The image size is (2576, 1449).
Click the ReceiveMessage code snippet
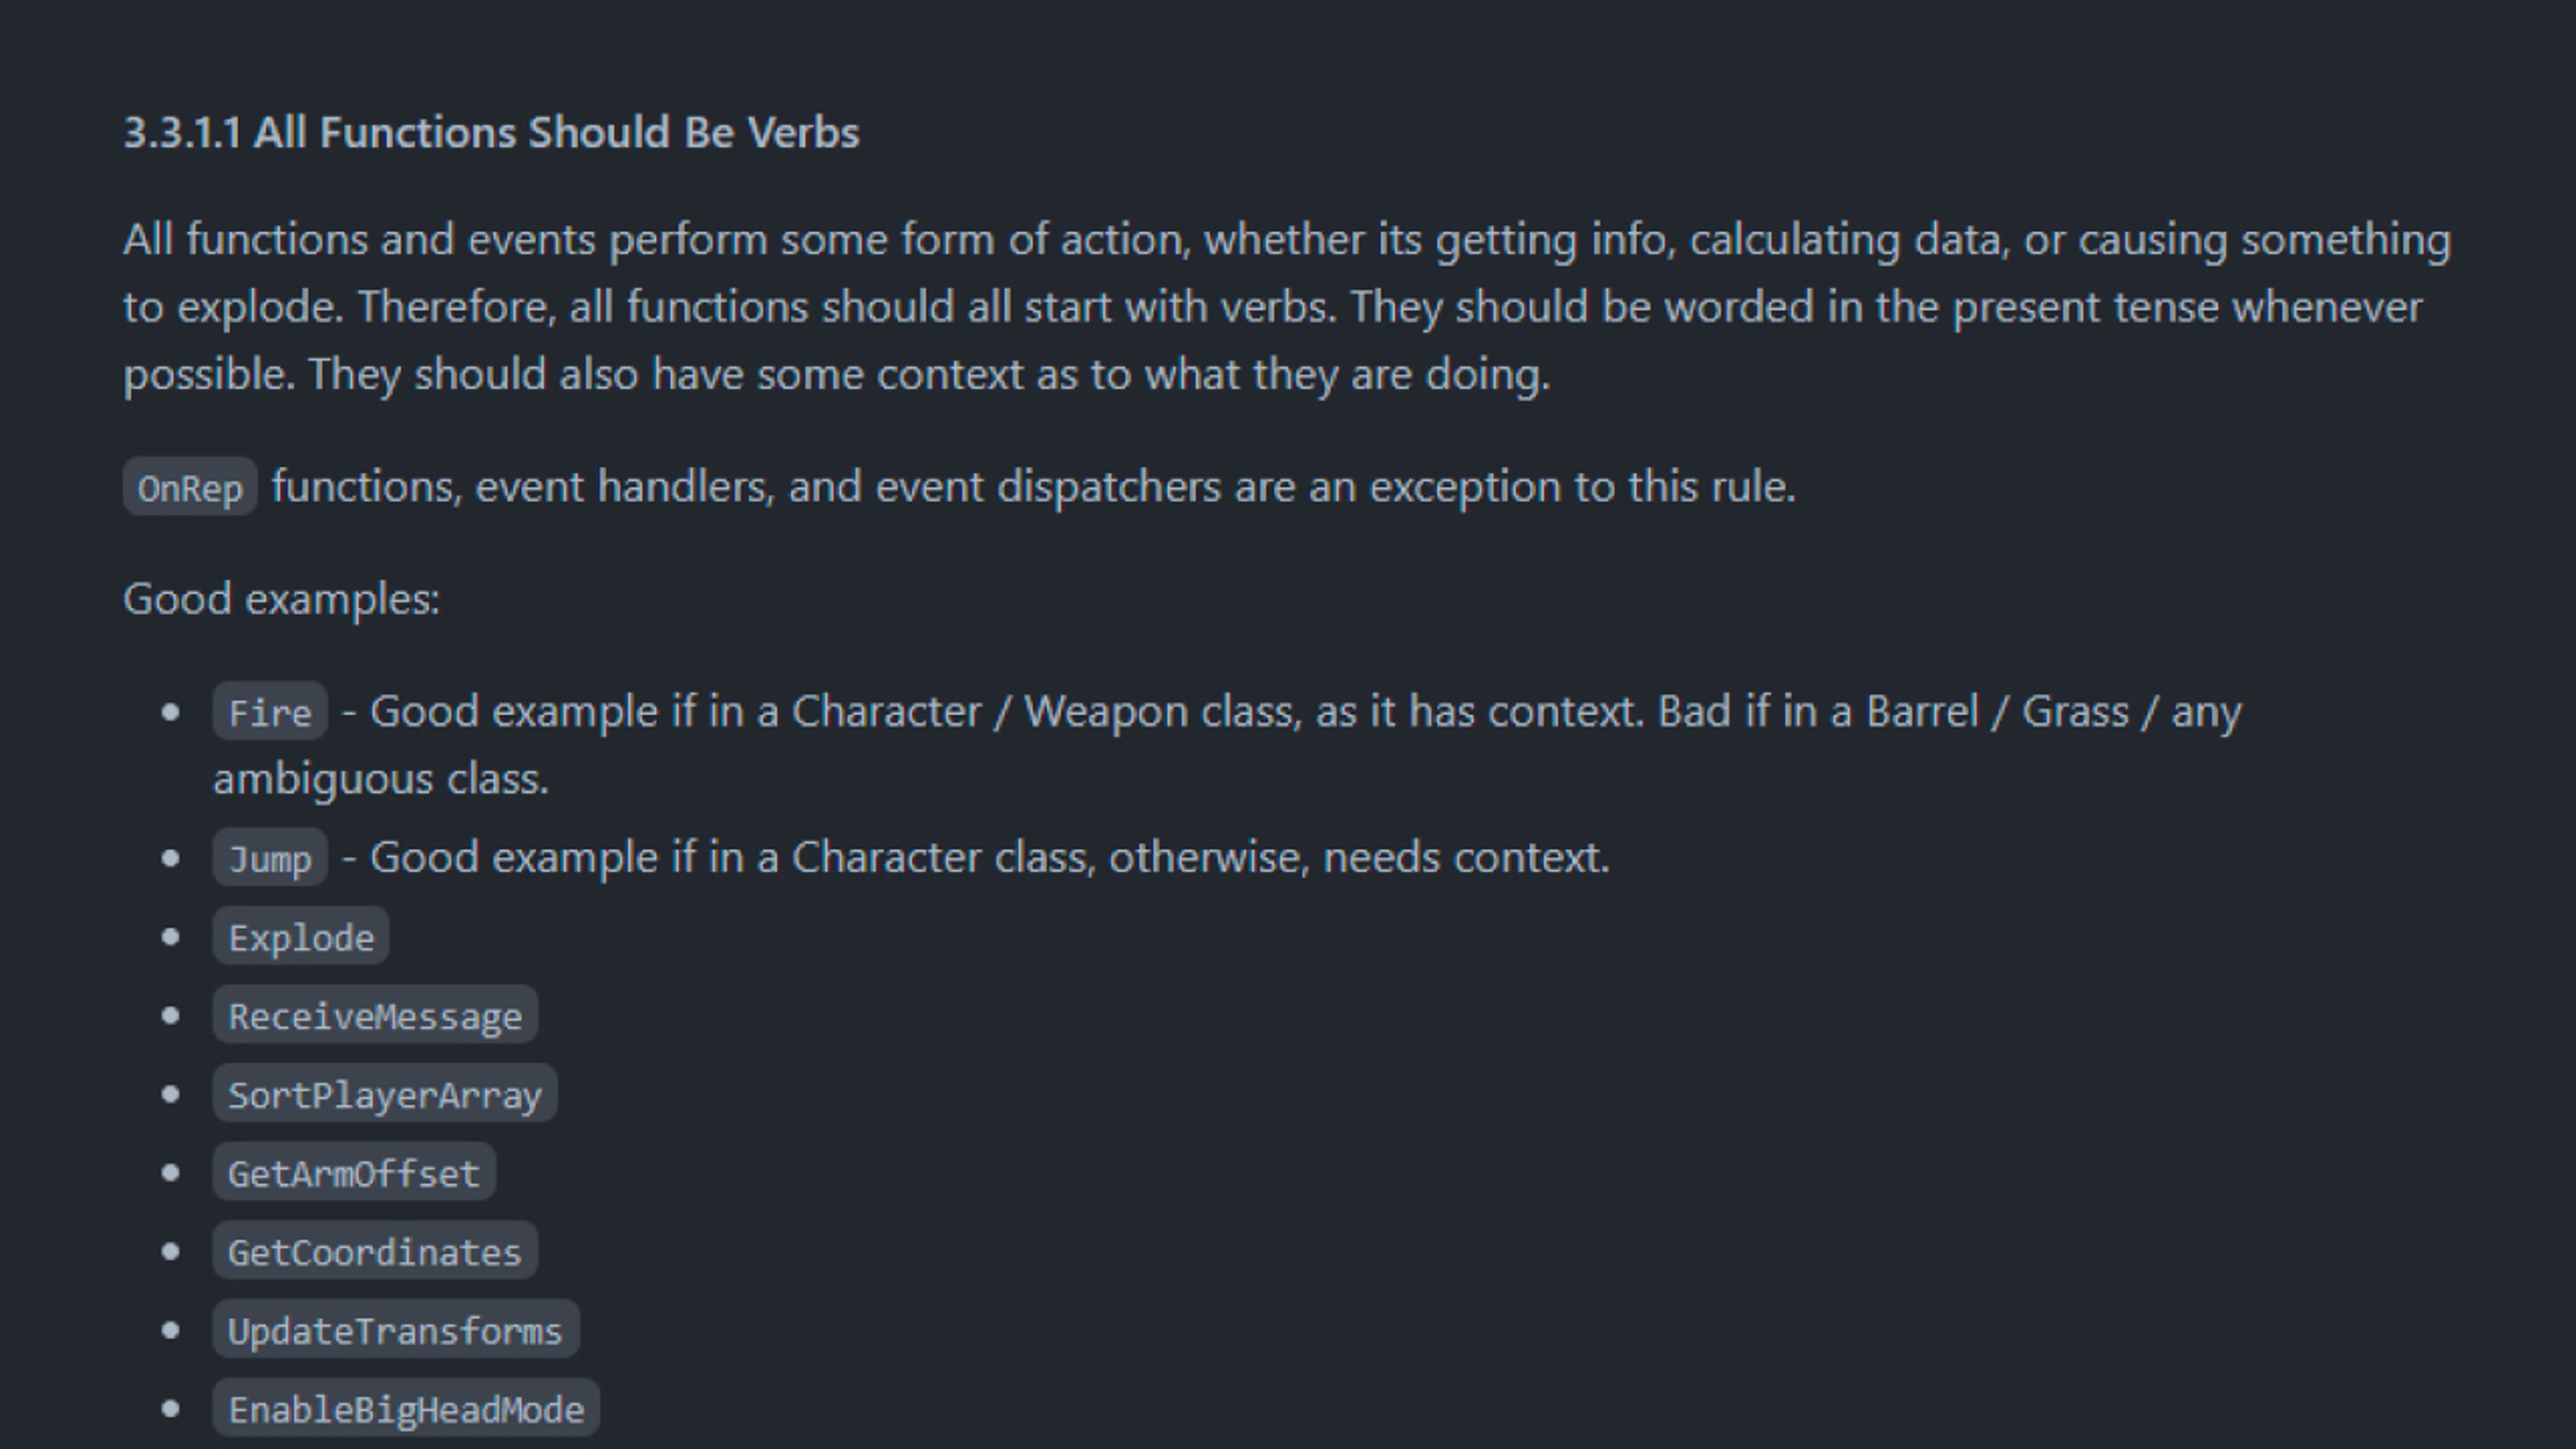point(375,1017)
